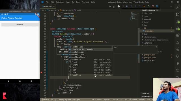
Task: Expand the test folder
Action: [x=146, y=34]
